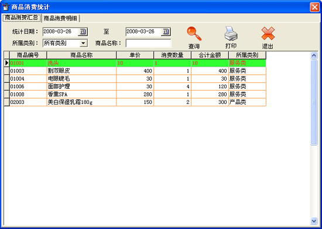Image resolution: width=322 pixels, height=229 pixels.
Task: Sort by the 商品编号 column header
Action: [28, 55]
